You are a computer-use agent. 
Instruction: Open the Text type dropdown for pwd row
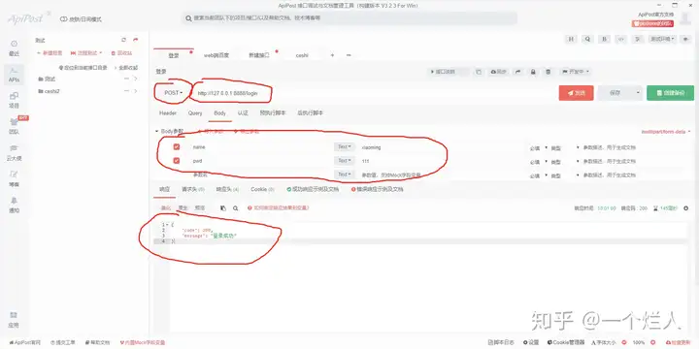coord(344,161)
